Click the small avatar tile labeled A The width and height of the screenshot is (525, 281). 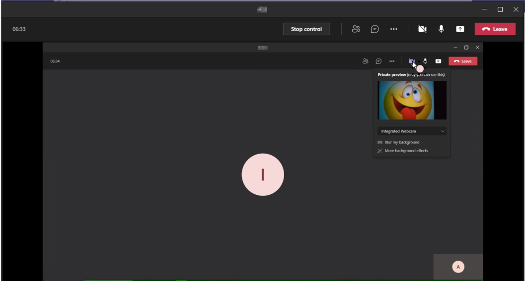(x=458, y=267)
